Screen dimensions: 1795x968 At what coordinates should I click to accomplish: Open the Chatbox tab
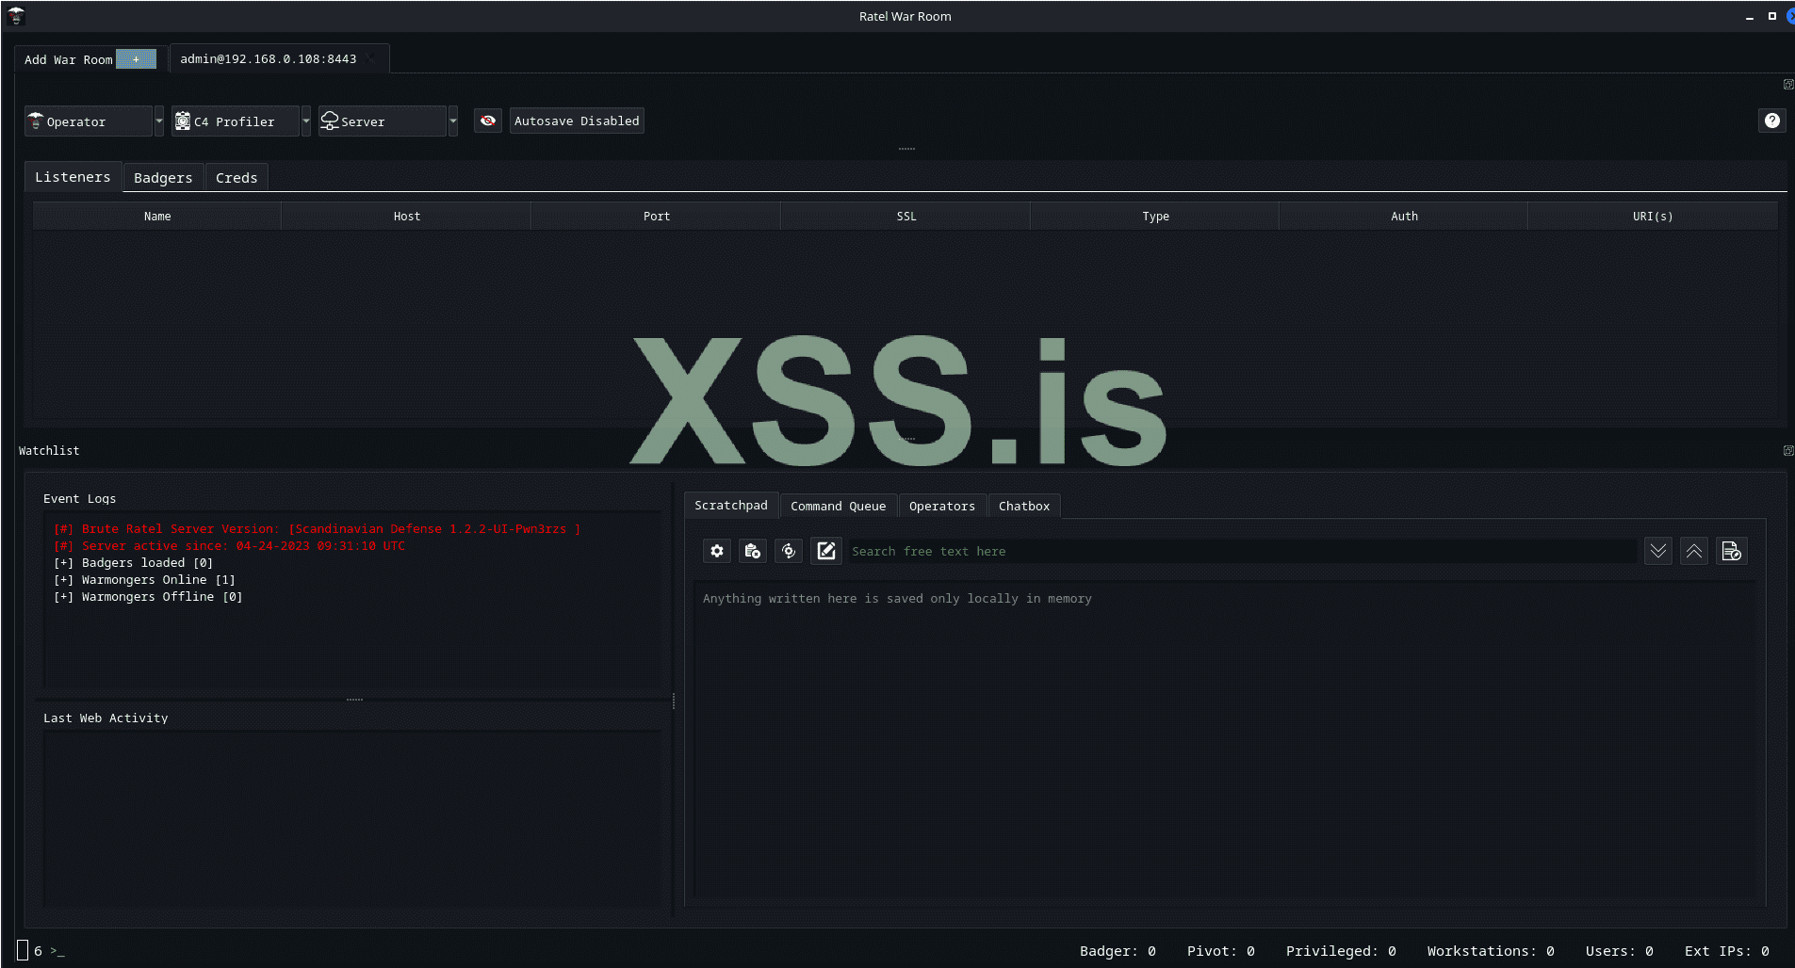tap(1023, 506)
